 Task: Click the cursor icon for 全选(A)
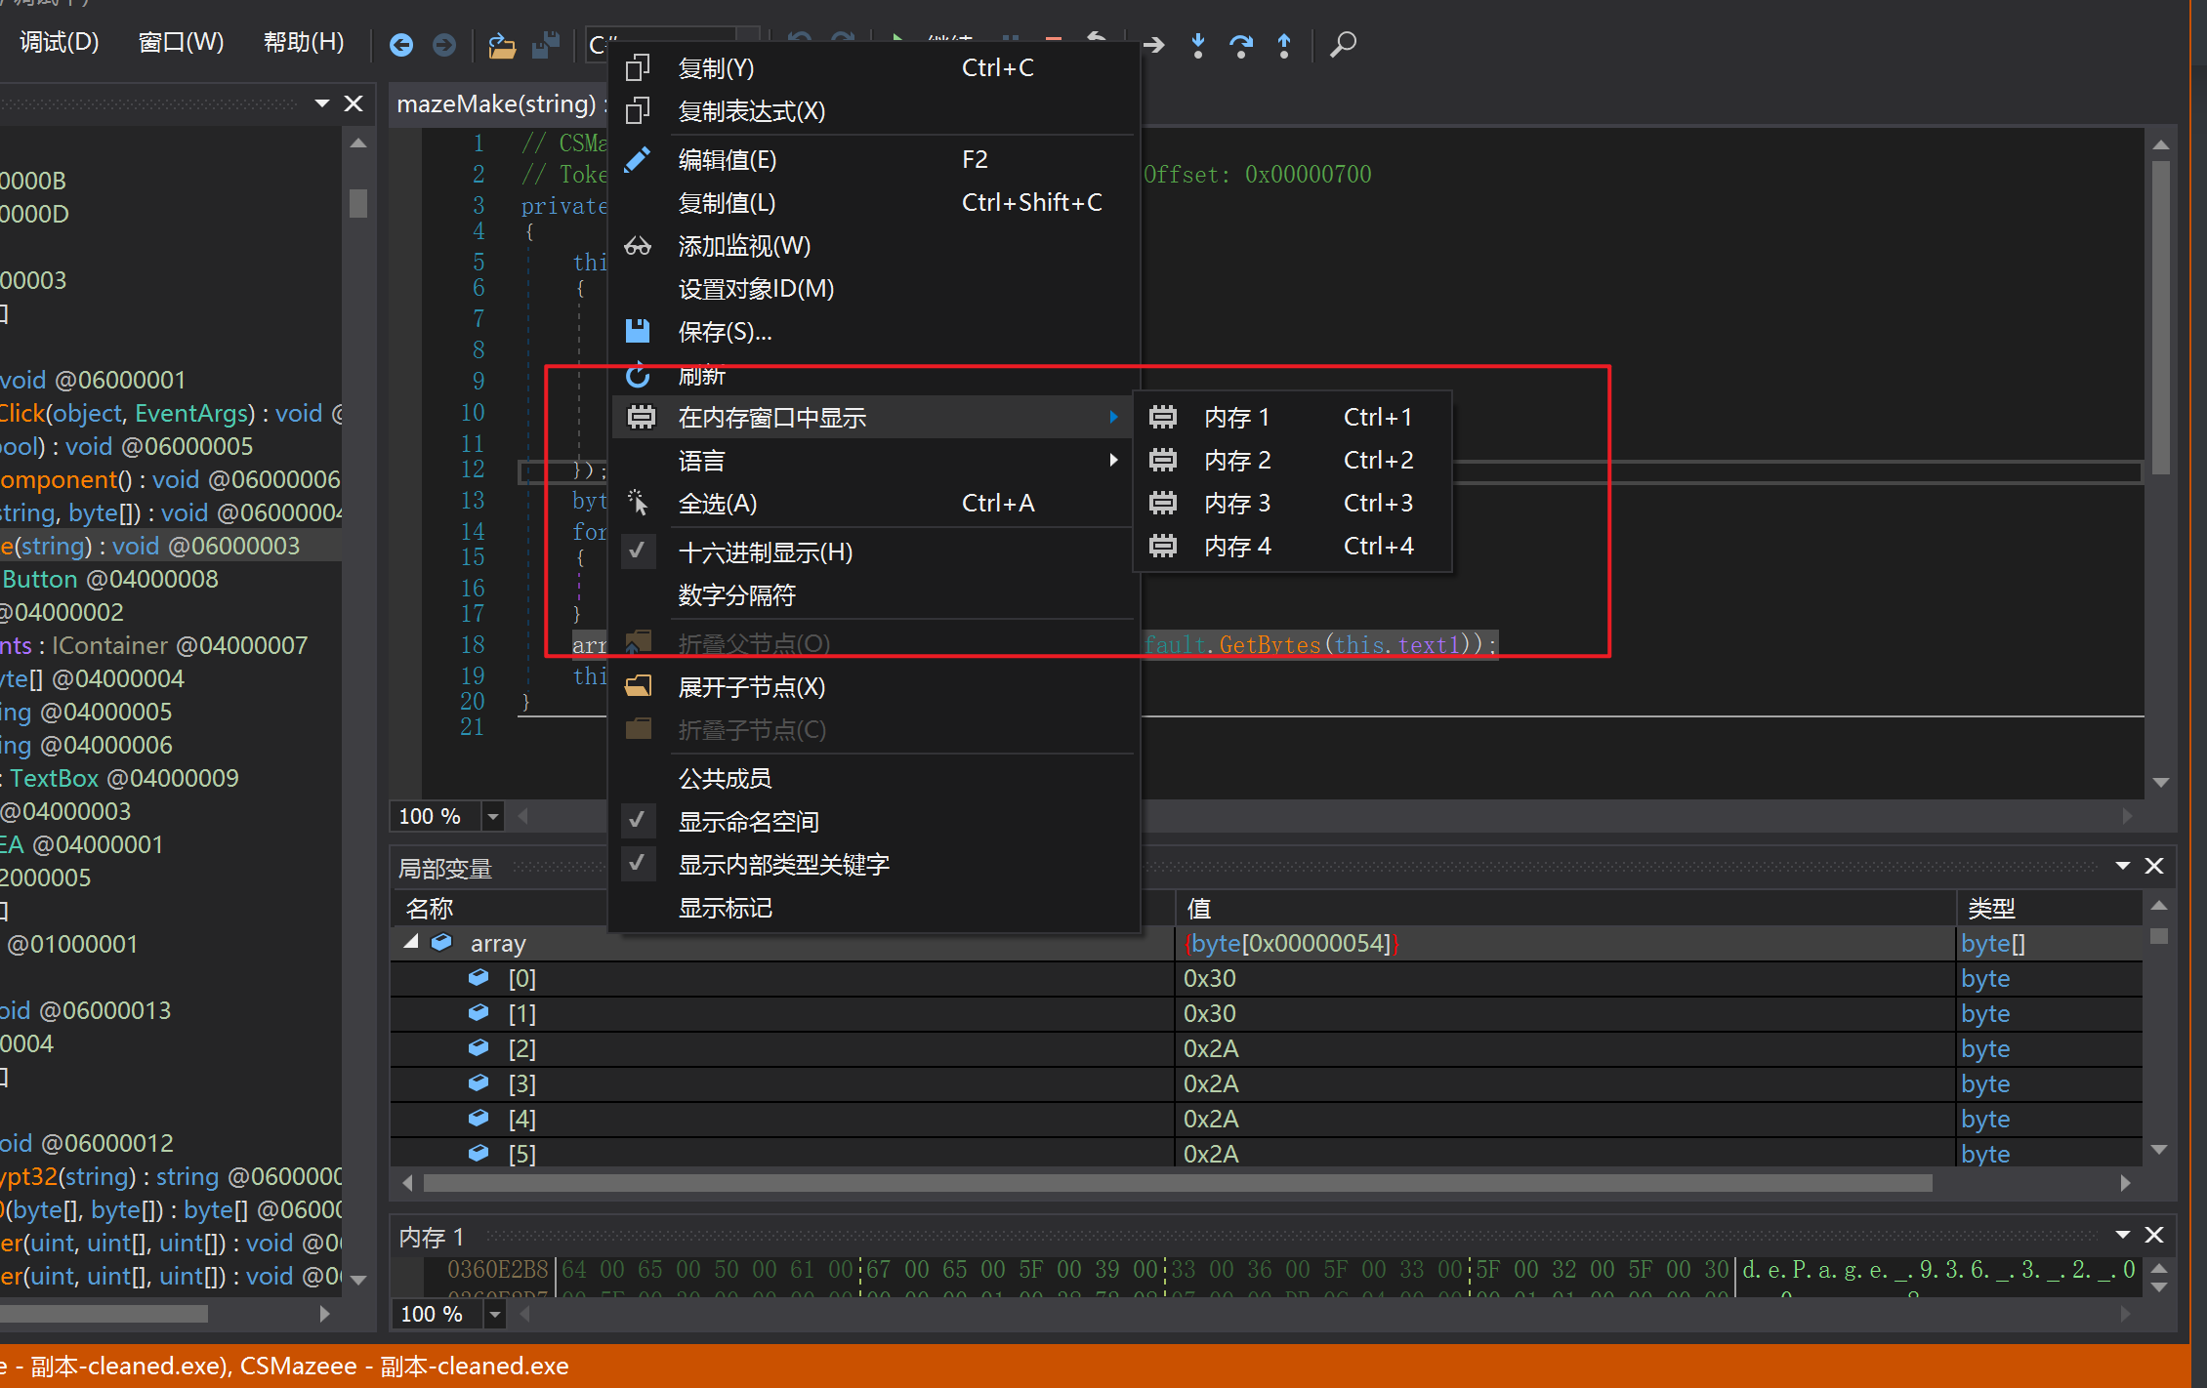(x=638, y=503)
